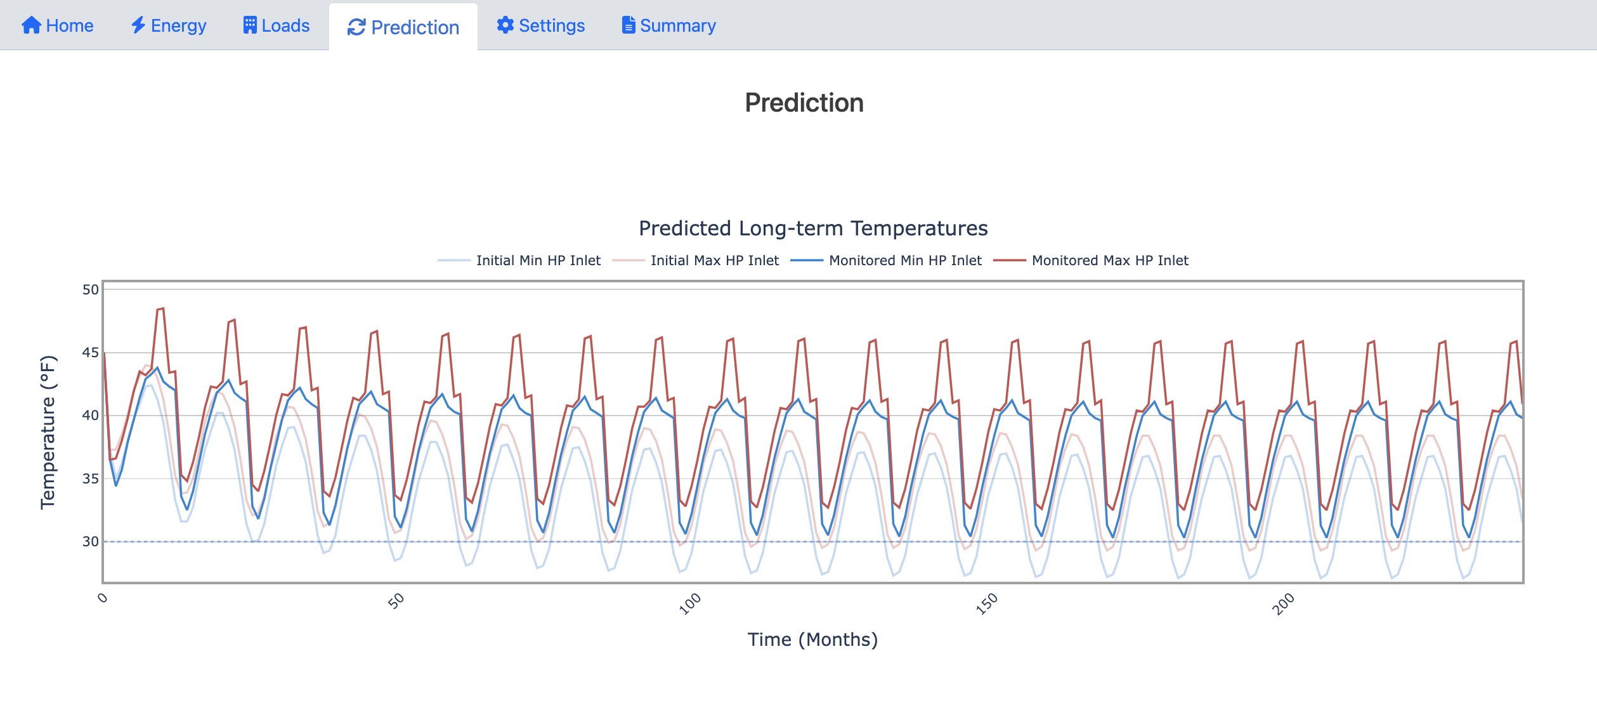Open the Settings tab
Image resolution: width=1597 pixels, height=715 pixels.
point(552,25)
